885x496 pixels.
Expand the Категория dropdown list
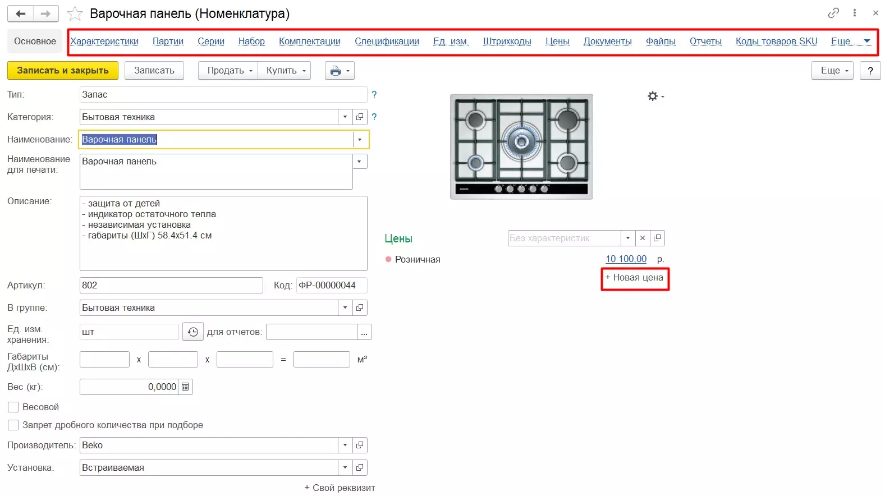click(x=345, y=117)
